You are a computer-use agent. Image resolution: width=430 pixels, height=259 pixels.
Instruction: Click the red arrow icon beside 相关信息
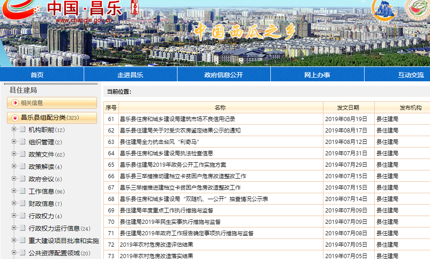(x=15, y=103)
